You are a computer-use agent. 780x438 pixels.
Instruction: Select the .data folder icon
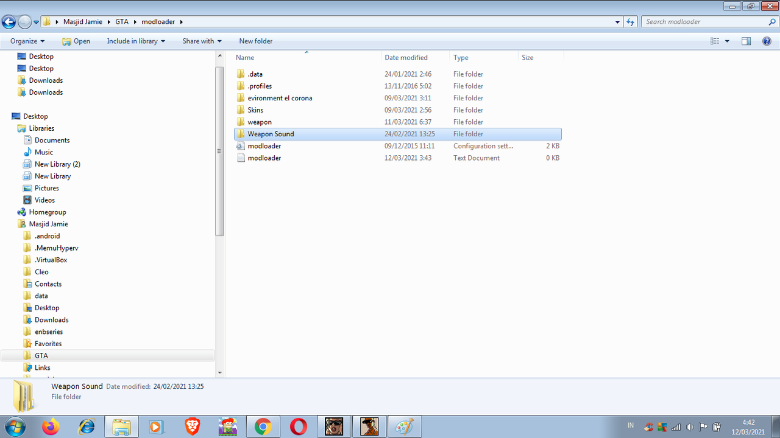(x=240, y=74)
